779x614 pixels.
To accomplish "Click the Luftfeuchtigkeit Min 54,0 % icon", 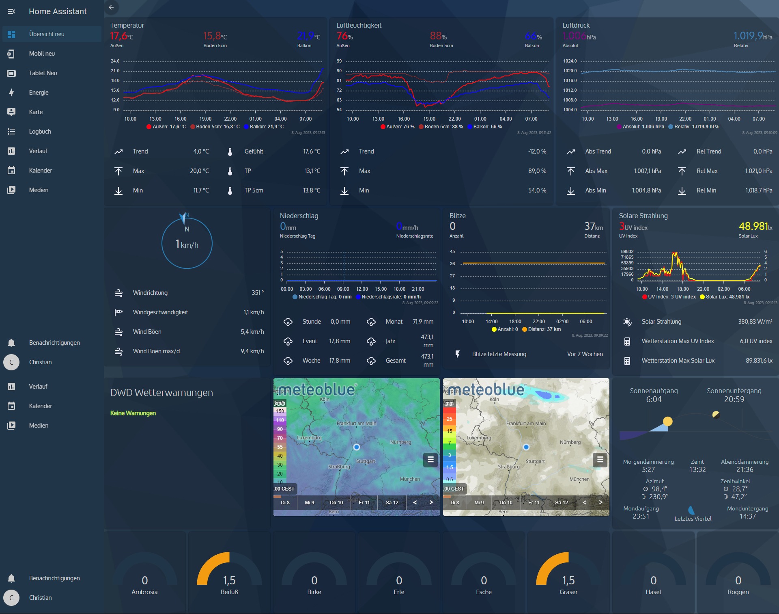I will pyautogui.click(x=344, y=190).
